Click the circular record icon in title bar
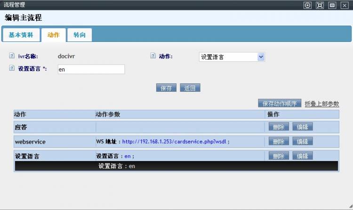The width and height of the screenshot is (353, 210). [x=307, y=5]
